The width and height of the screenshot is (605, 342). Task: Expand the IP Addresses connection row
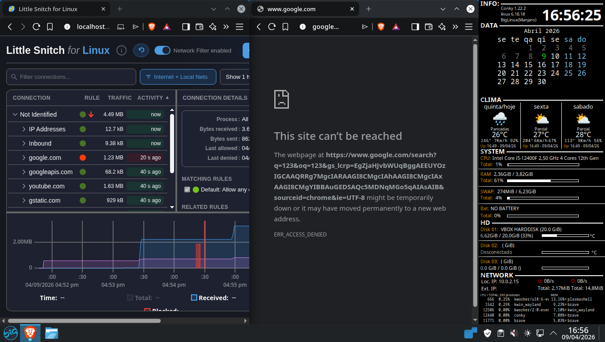click(24, 129)
